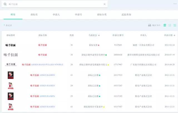Open the 申请号 tab
Image resolution: width=178 pixels, height=113 pixels.
(x=78, y=14)
